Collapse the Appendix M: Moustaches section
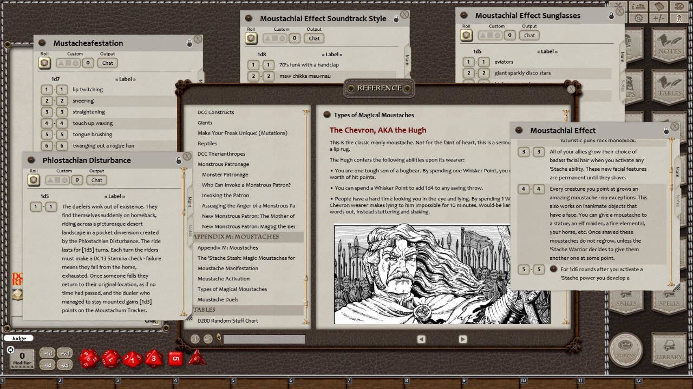Image resolution: width=693 pixels, height=389 pixels. 237,237
